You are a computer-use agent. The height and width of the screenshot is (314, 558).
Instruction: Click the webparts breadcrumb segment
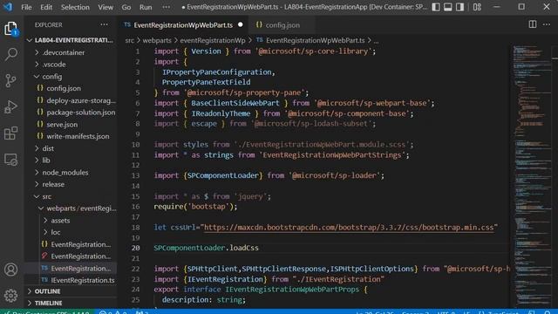pyautogui.click(x=157, y=41)
